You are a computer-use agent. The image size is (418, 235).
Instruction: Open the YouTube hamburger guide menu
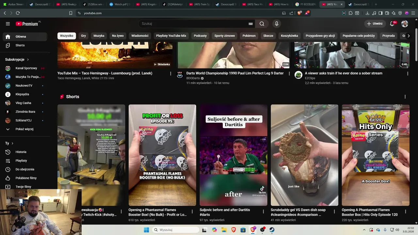(x=8, y=23)
